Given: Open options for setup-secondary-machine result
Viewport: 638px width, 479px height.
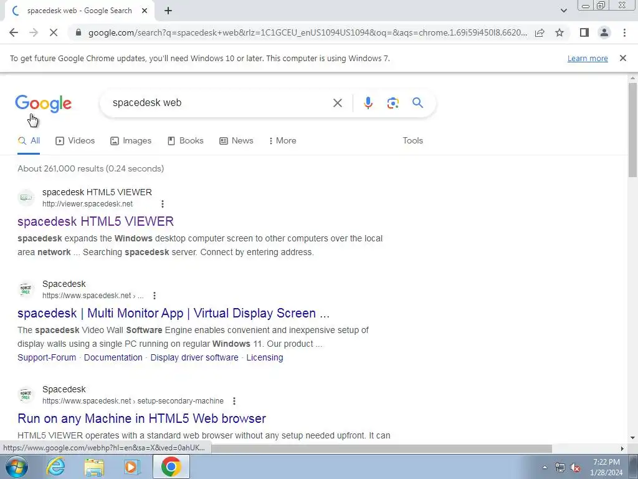Looking at the screenshot, I should tap(234, 401).
